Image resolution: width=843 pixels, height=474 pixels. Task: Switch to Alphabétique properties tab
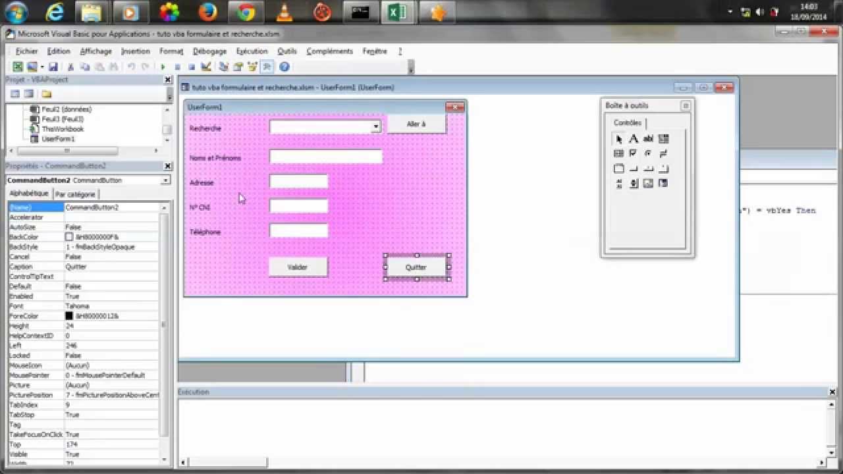tap(28, 194)
